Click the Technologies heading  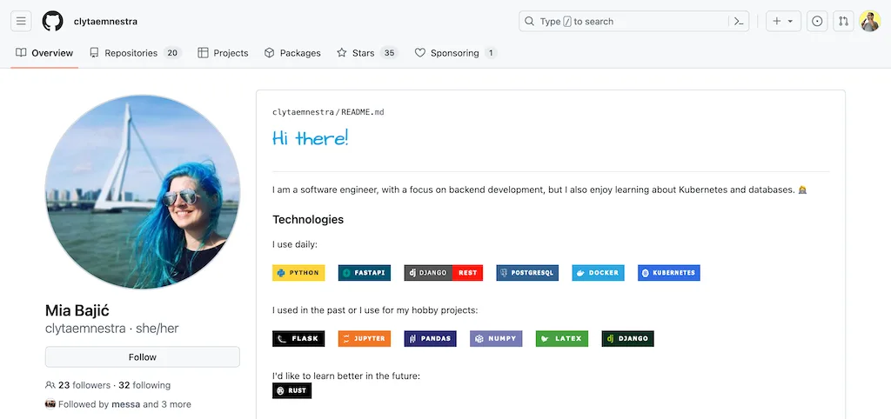click(308, 219)
